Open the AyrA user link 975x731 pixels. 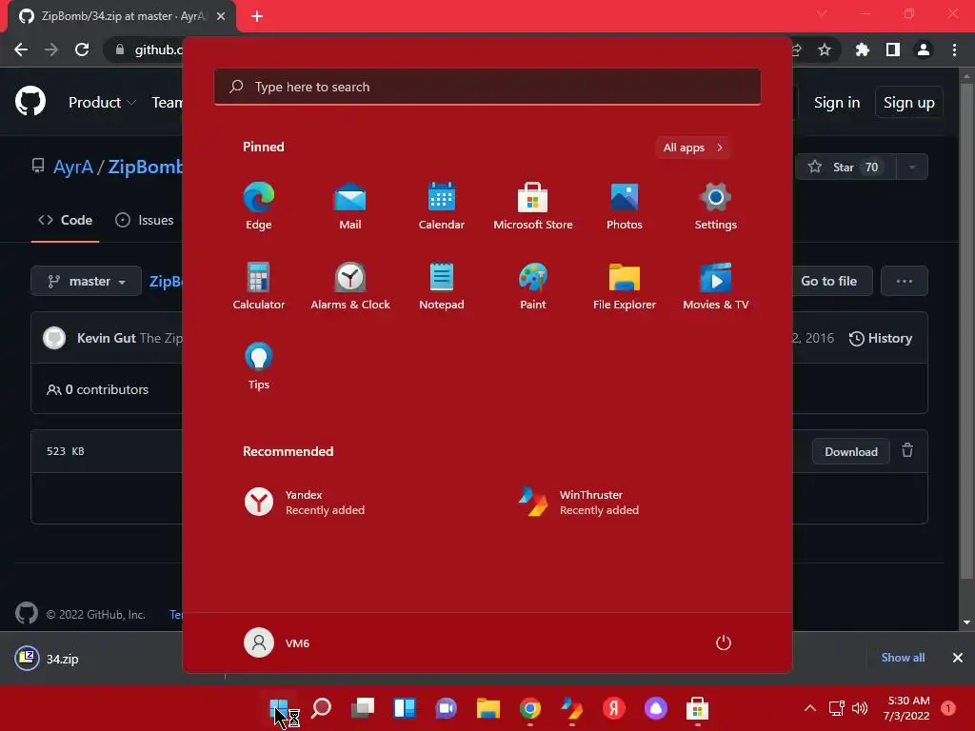73,167
